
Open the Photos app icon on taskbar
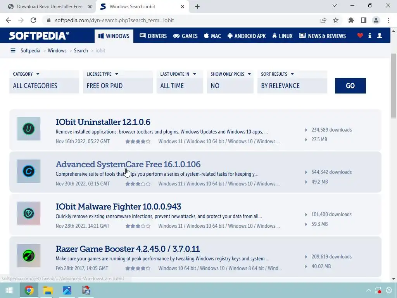(x=67, y=290)
